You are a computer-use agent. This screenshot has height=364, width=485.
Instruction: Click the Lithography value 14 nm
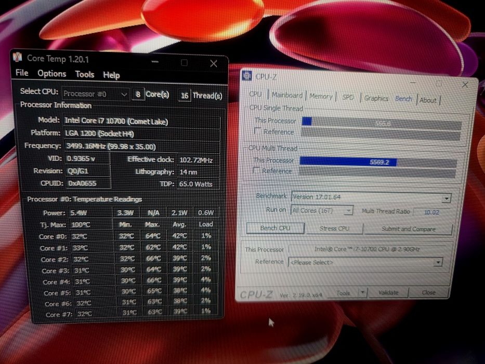[x=198, y=172]
